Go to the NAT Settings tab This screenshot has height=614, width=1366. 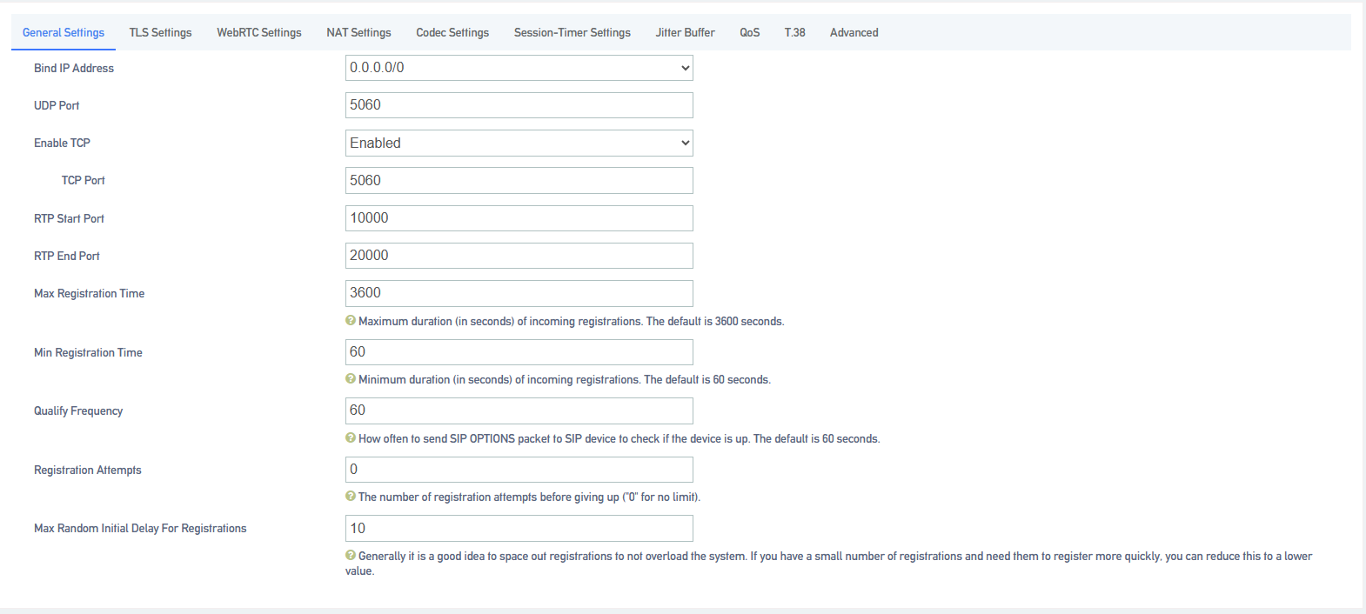(x=359, y=32)
